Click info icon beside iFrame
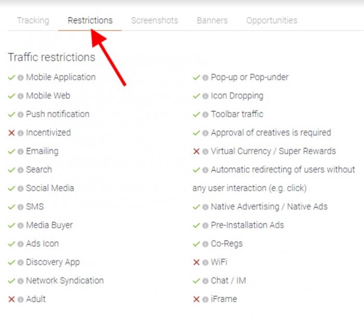This screenshot has height=317, width=364. point(205,299)
